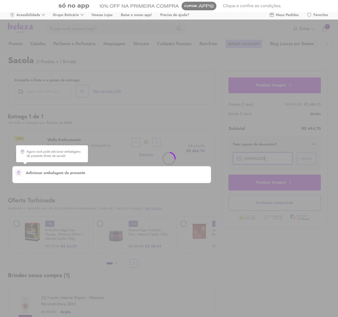Remove the Wella product via Remover
Image resolution: width=338 pixels, height=317 pixels.
[x=146, y=154]
